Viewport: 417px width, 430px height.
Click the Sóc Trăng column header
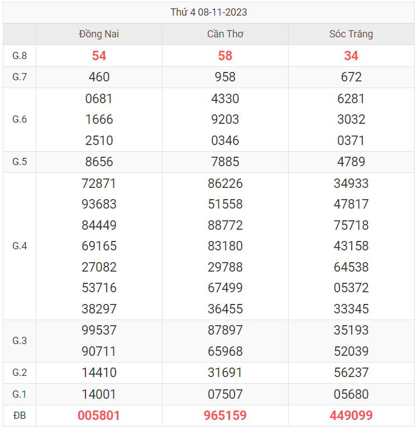tap(351, 34)
